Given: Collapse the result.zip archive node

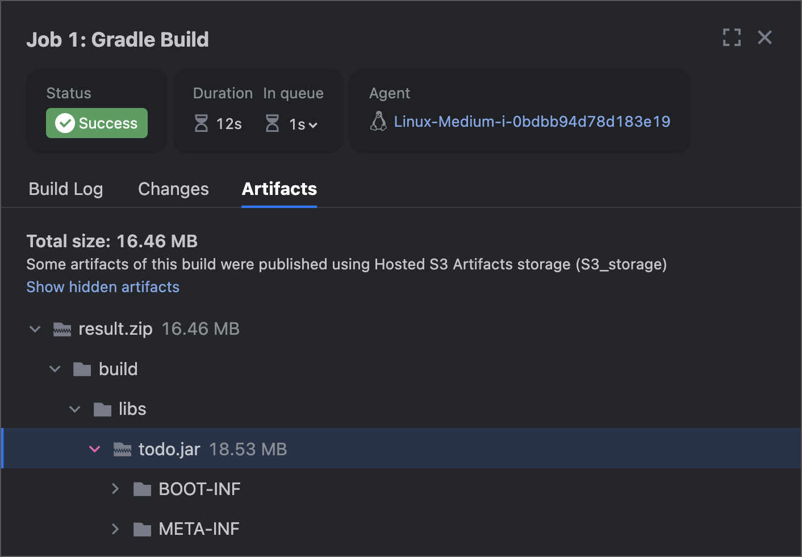Looking at the screenshot, I should point(35,329).
